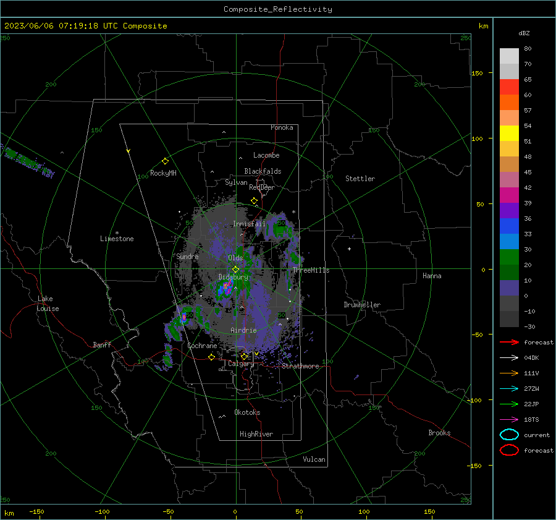This screenshot has width=556, height=520.
Task: Click the yellow diamond marker beside RockyMH
Action: click(165, 161)
